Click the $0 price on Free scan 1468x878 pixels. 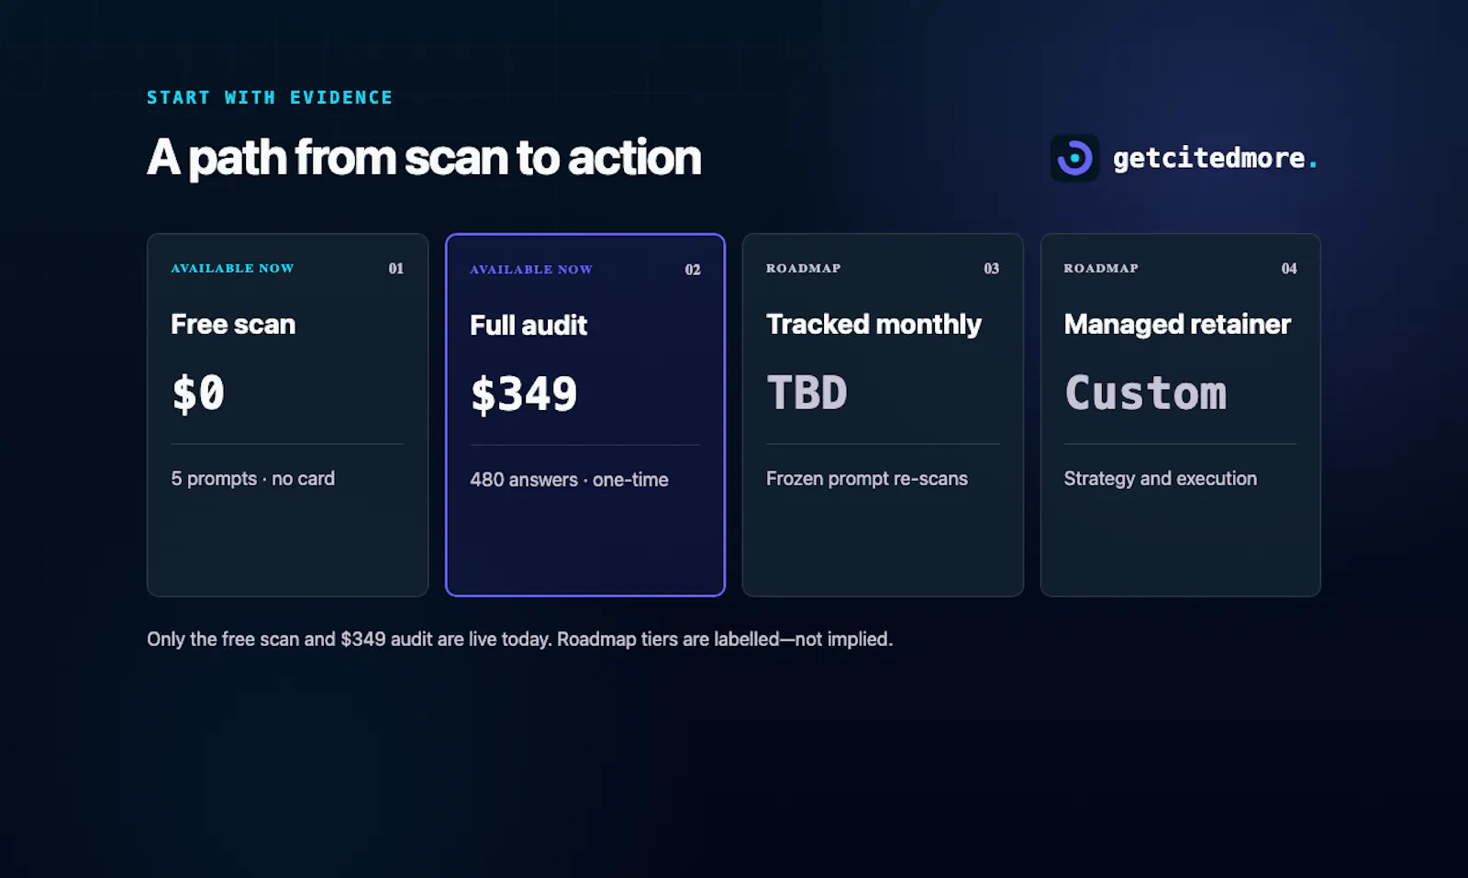pos(198,393)
